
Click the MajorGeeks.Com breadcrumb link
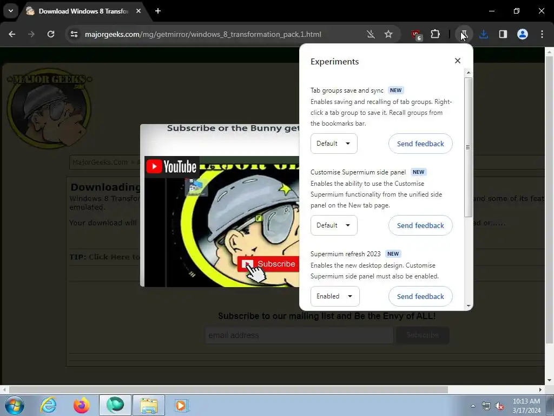click(x=100, y=162)
